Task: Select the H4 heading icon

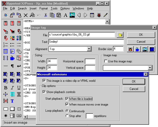Action: click(x=5, y=81)
